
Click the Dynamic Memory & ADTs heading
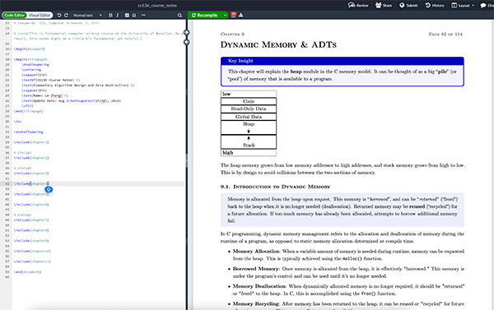[x=278, y=44]
